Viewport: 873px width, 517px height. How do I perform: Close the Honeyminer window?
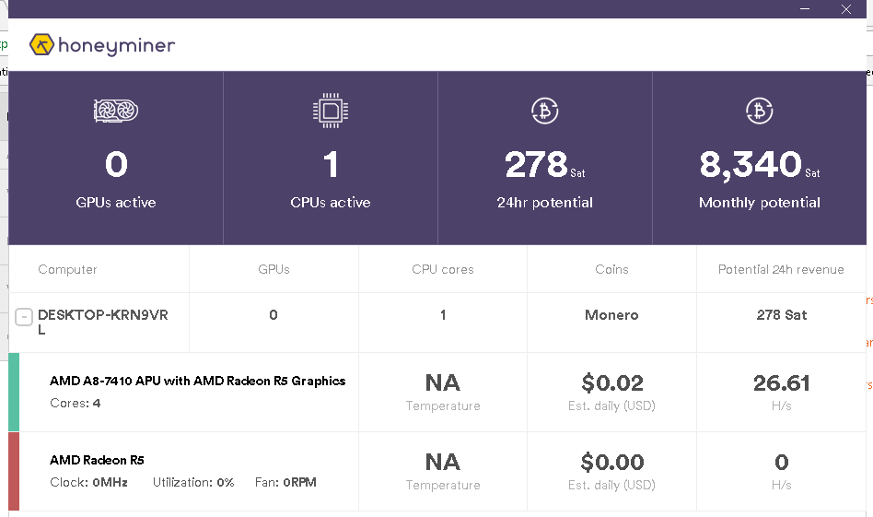[x=846, y=9]
